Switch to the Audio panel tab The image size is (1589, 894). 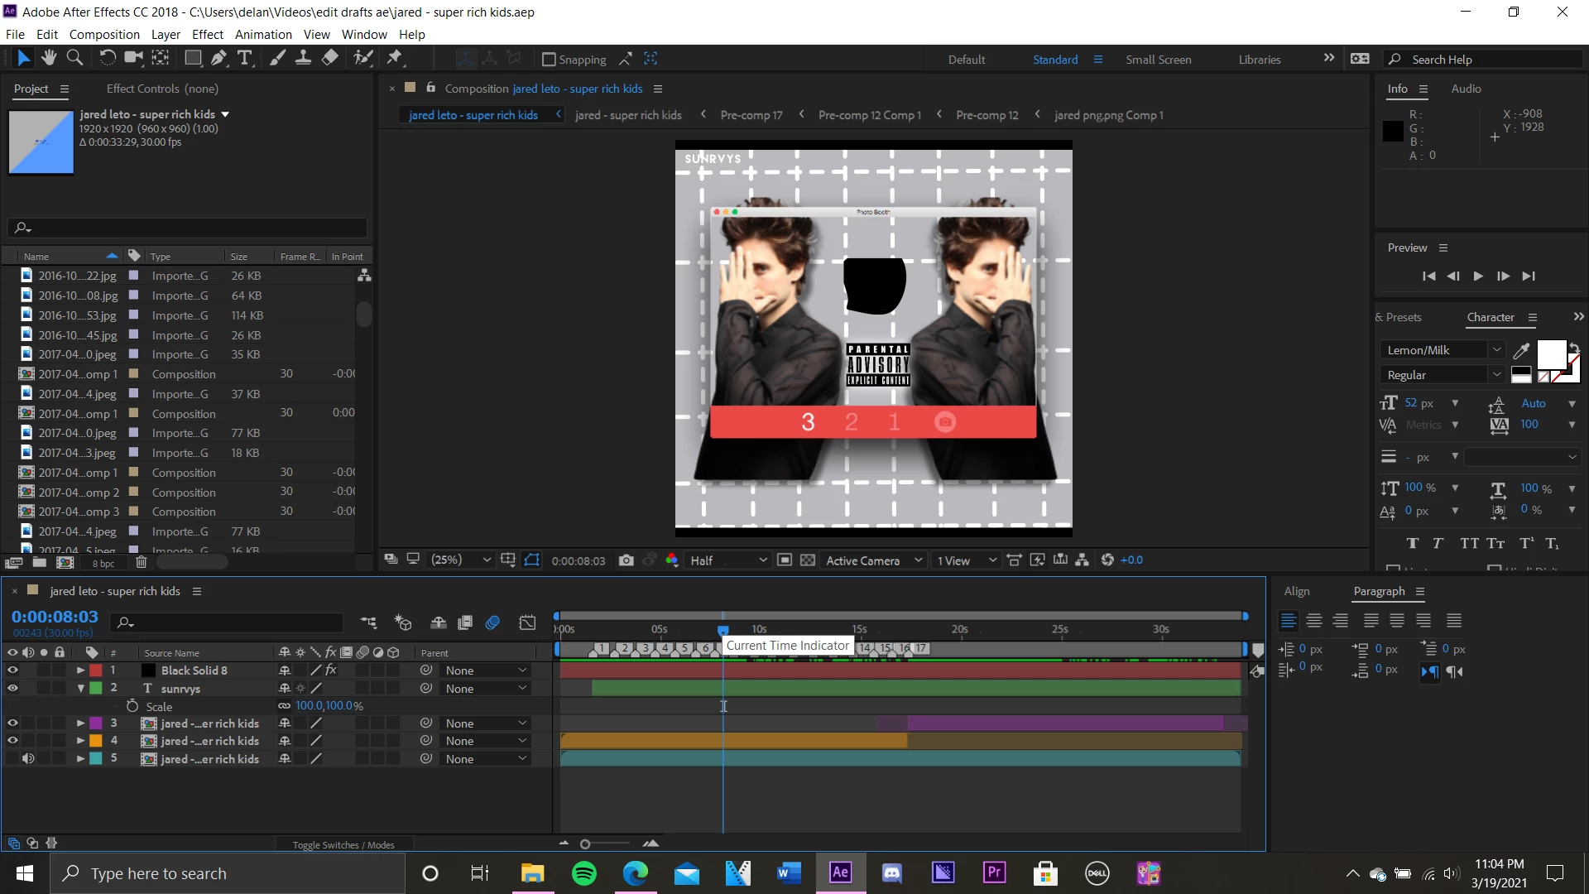point(1466,89)
